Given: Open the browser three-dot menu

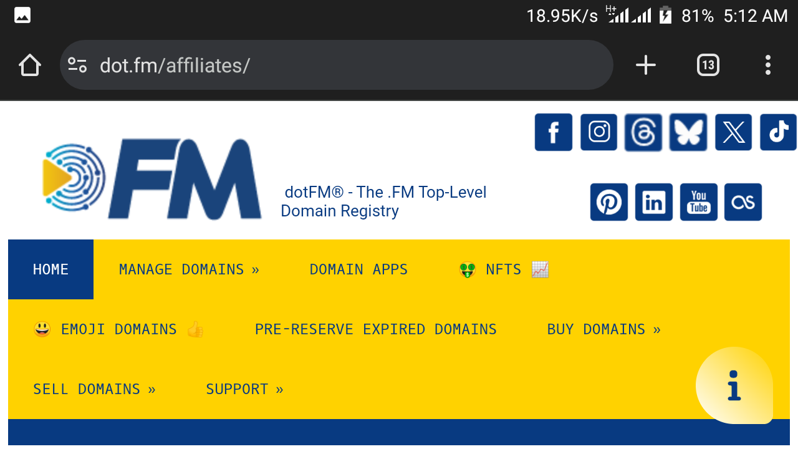Looking at the screenshot, I should pyautogui.click(x=768, y=65).
